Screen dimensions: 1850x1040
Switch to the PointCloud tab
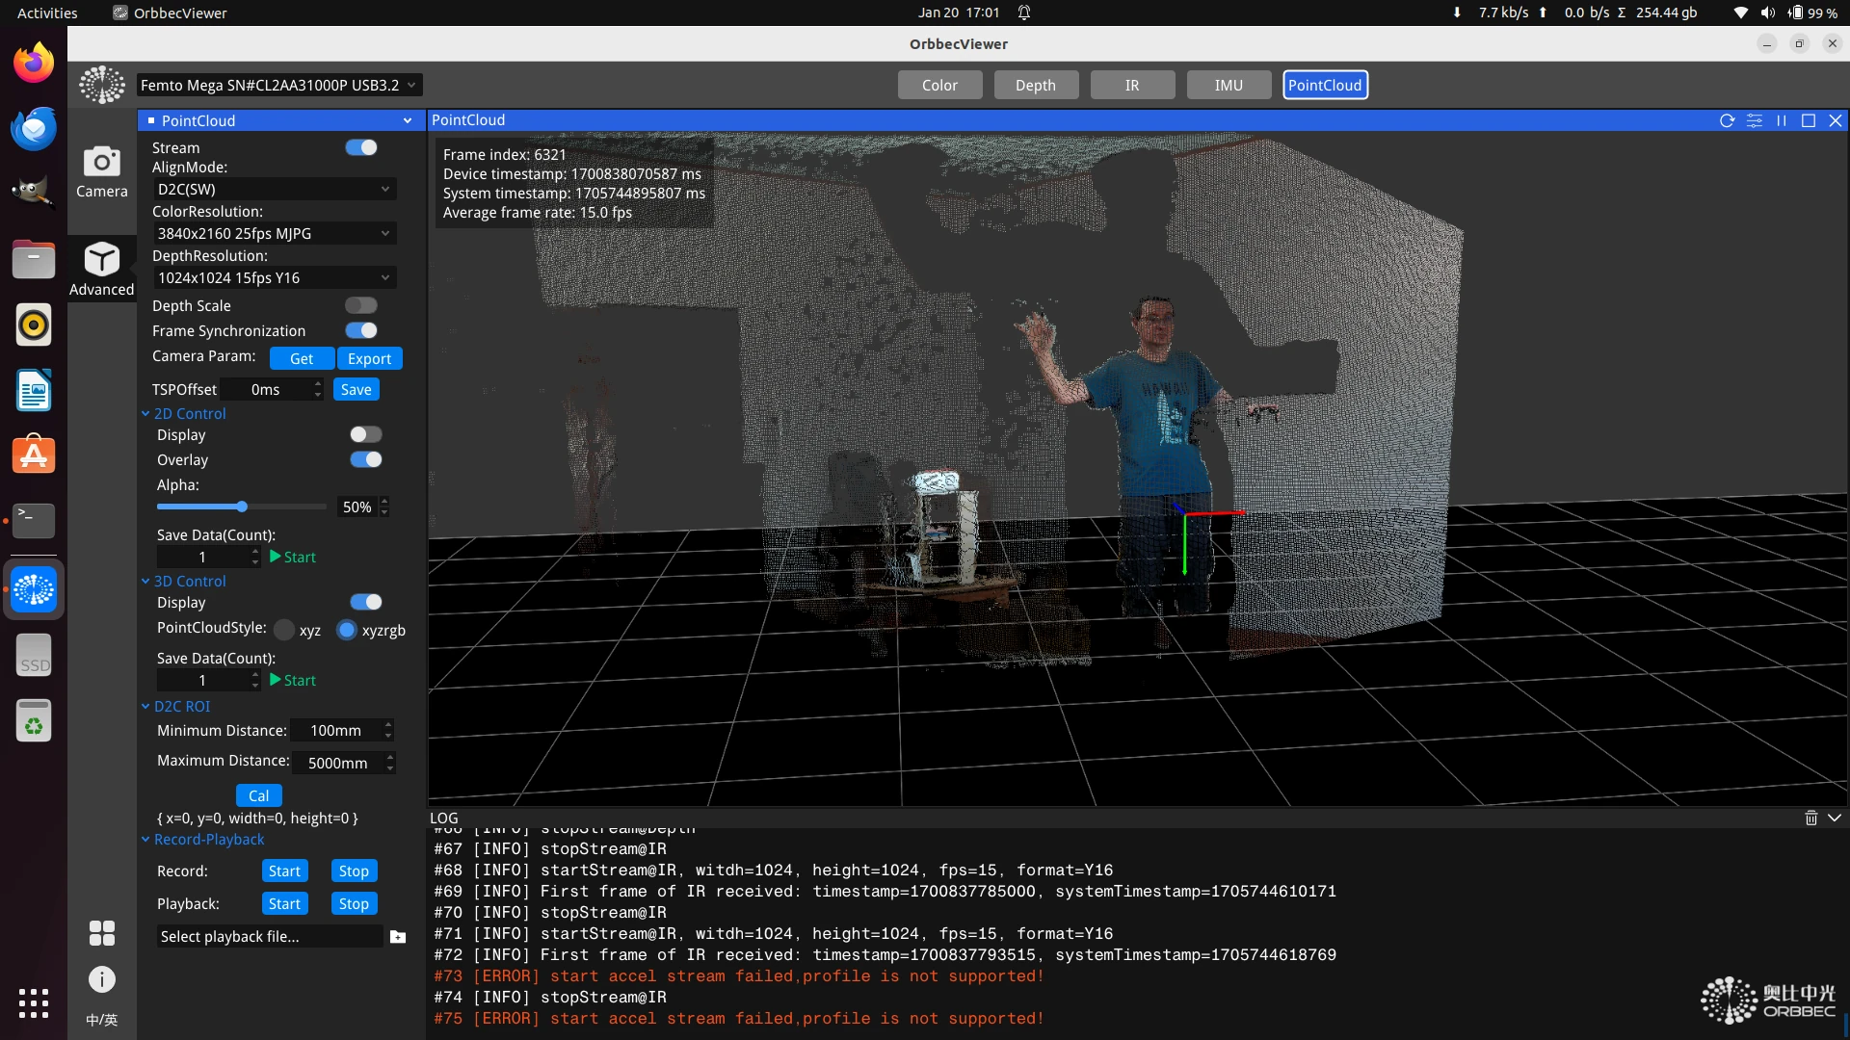point(1325,85)
